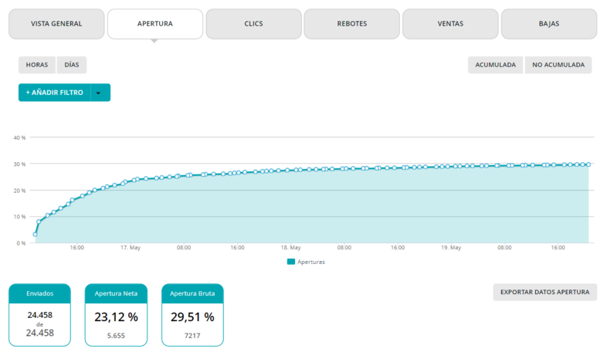Open the Vista General tab
This screenshot has height=352, width=607.
[x=56, y=24]
